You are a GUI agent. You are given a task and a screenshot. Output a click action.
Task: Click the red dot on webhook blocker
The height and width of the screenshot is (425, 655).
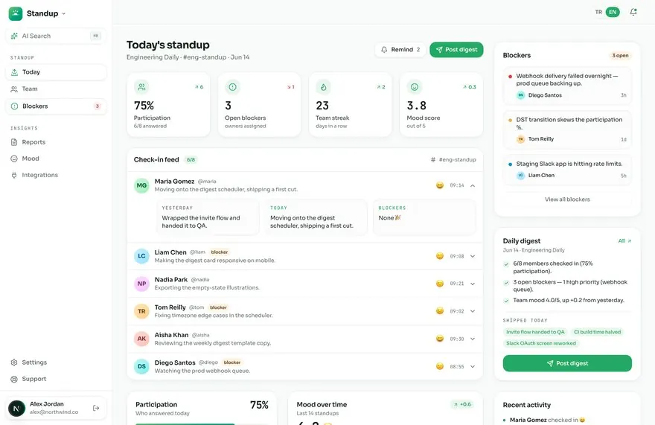coord(510,77)
